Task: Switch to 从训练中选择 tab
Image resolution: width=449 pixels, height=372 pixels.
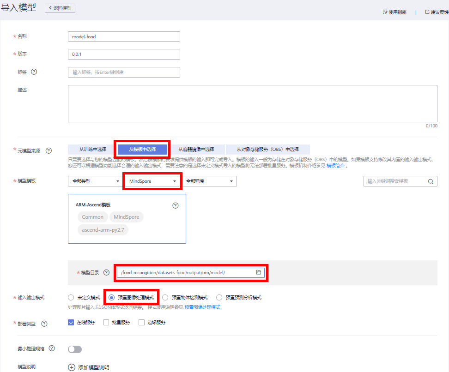Action: click(92, 150)
